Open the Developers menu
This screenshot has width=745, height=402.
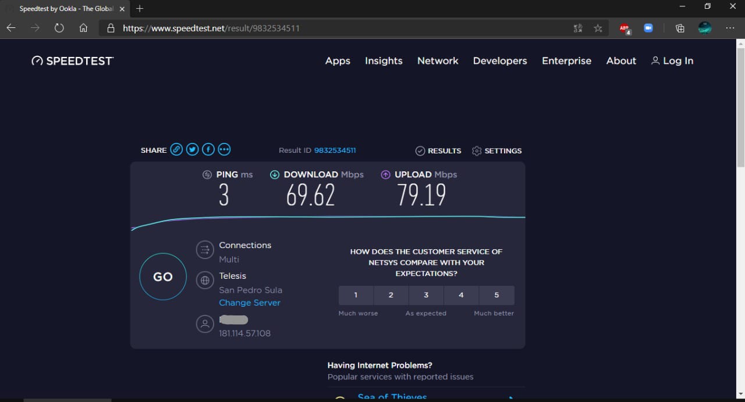point(500,61)
